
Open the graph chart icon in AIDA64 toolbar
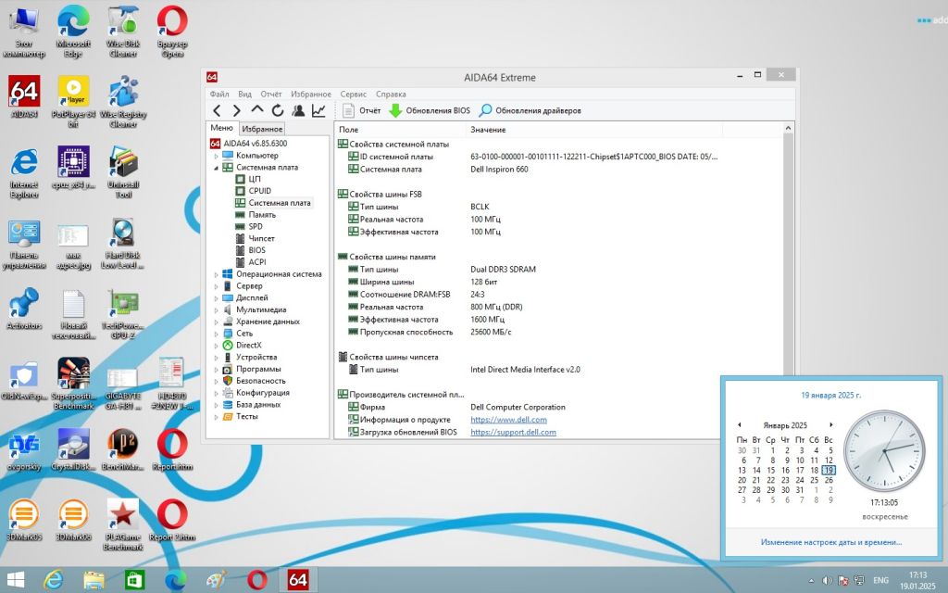tap(318, 111)
